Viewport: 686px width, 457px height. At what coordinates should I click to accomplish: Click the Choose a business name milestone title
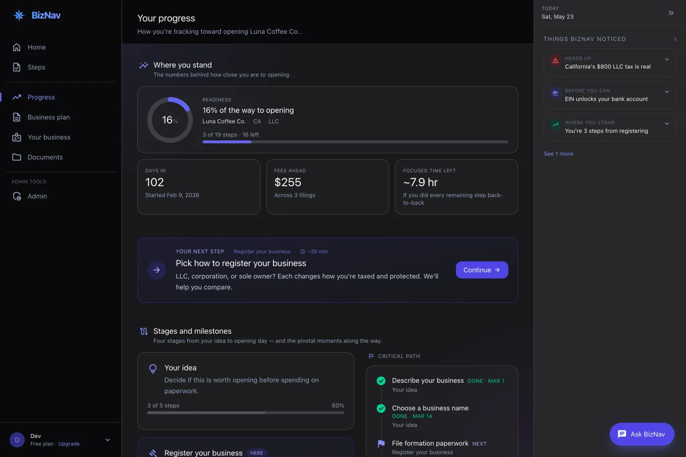430,408
